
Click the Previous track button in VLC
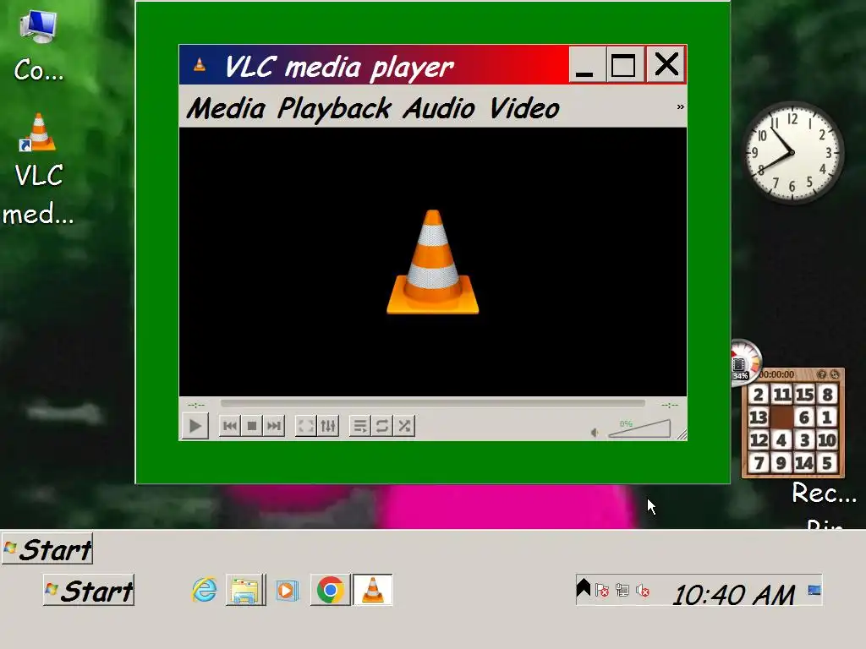pyautogui.click(x=230, y=426)
